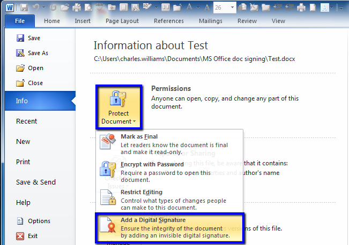The height and width of the screenshot is (245, 349).
Task: Open the File tab
Action: [20, 21]
